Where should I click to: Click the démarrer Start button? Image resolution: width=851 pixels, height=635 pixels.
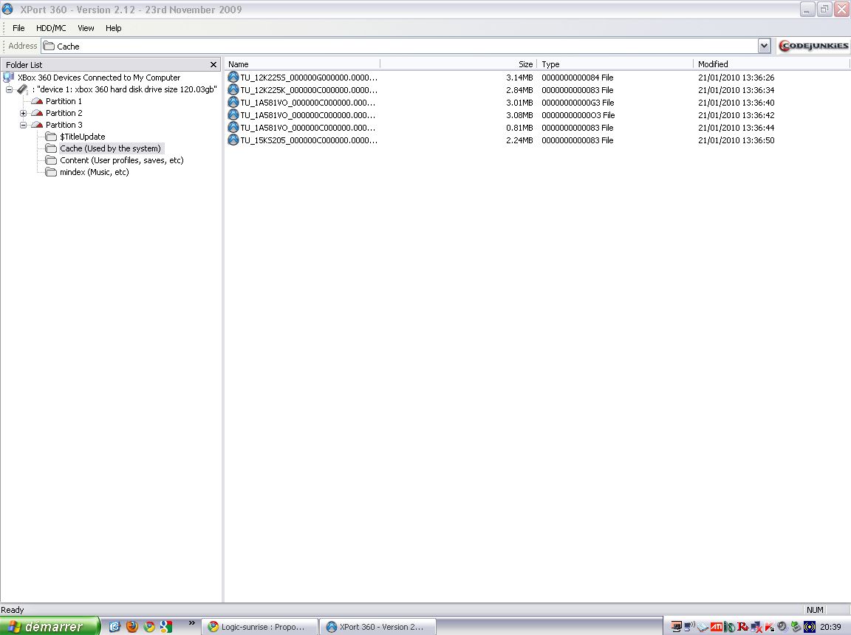pos(50,626)
